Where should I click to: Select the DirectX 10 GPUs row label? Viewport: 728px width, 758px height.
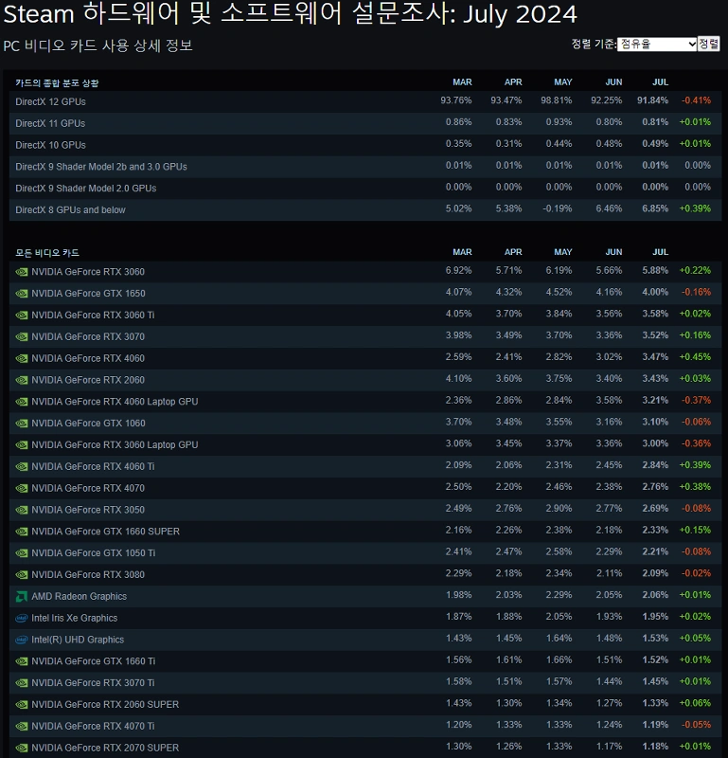point(50,145)
